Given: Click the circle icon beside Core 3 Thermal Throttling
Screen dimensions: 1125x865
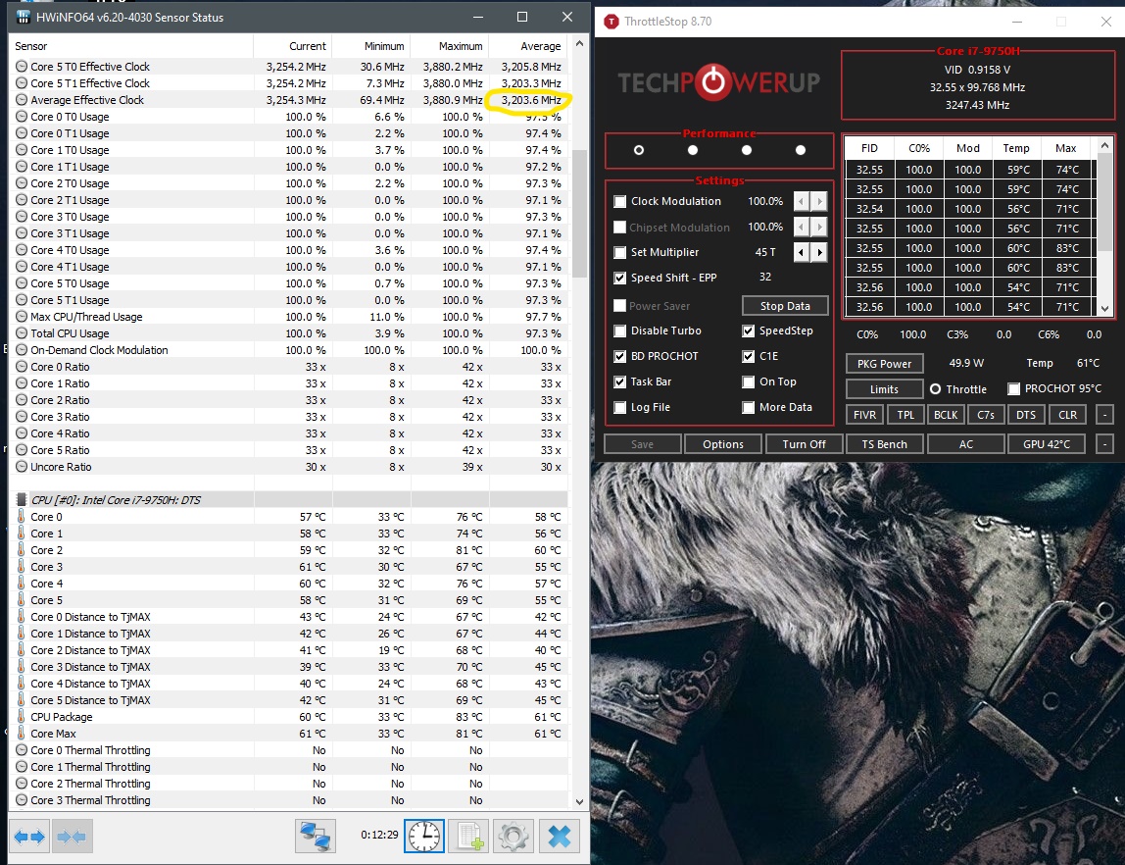Looking at the screenshot, I should 22,799.
